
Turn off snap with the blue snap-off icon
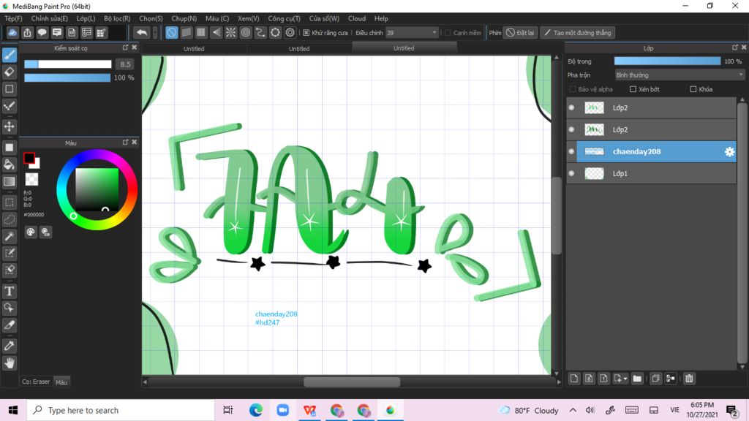pos(171,32)
